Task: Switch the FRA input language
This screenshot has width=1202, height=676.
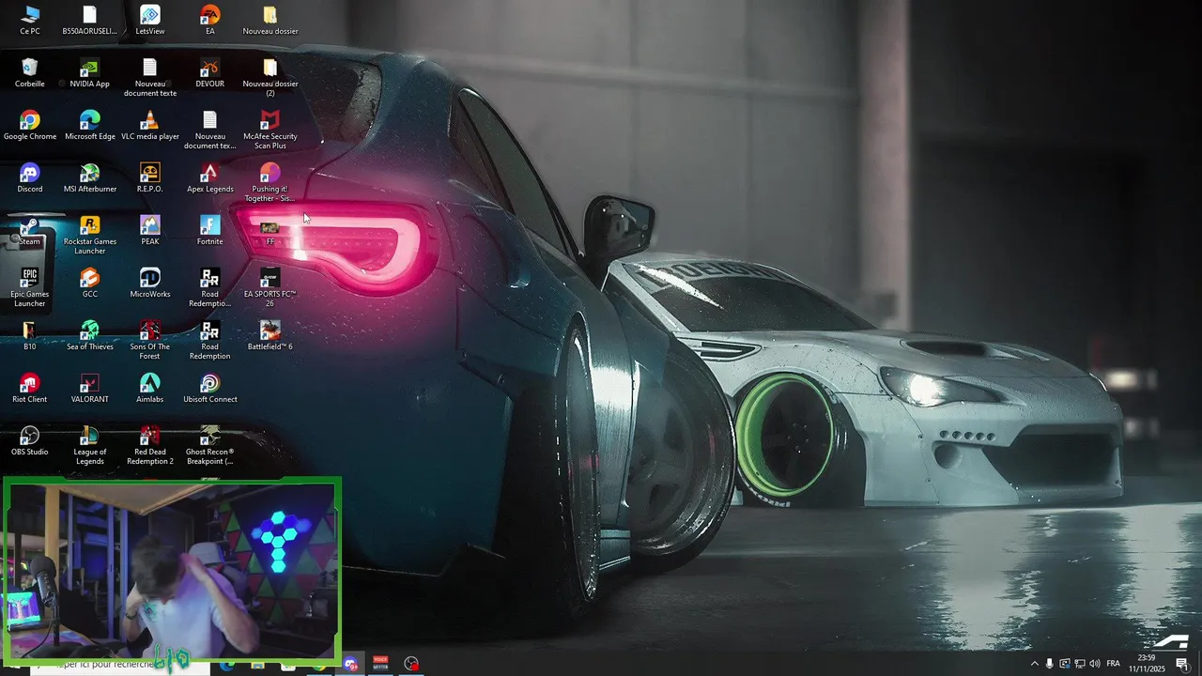Action: pos(1114,664)
